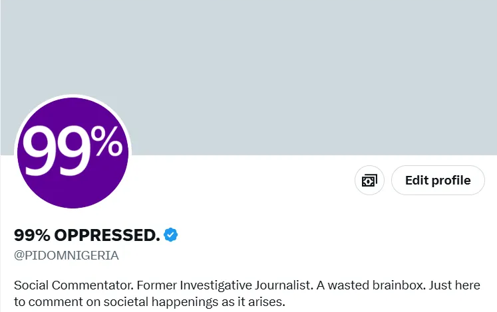Click the word Edit on profile button
The image size is (497, 312).
click(416, 181)
